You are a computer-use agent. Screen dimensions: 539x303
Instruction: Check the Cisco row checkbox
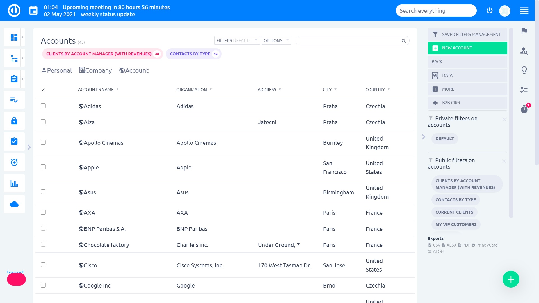[x=43, y=265]
